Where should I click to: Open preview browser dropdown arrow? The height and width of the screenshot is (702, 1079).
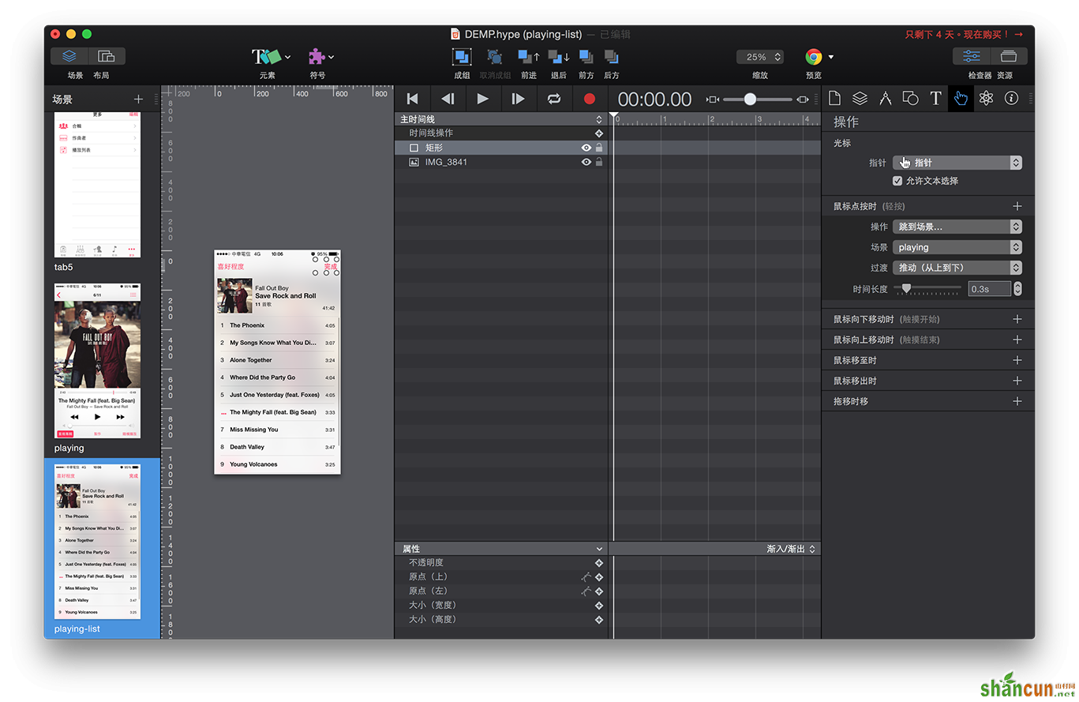pyautogui.click(x=831, y=57)
